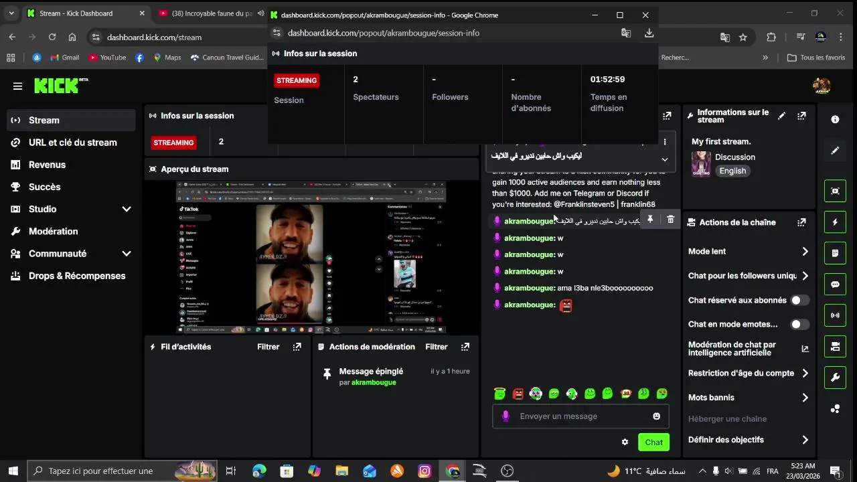857x482 pixels.
Task: Expand the Communauté sidebar section
Action: 127,254
